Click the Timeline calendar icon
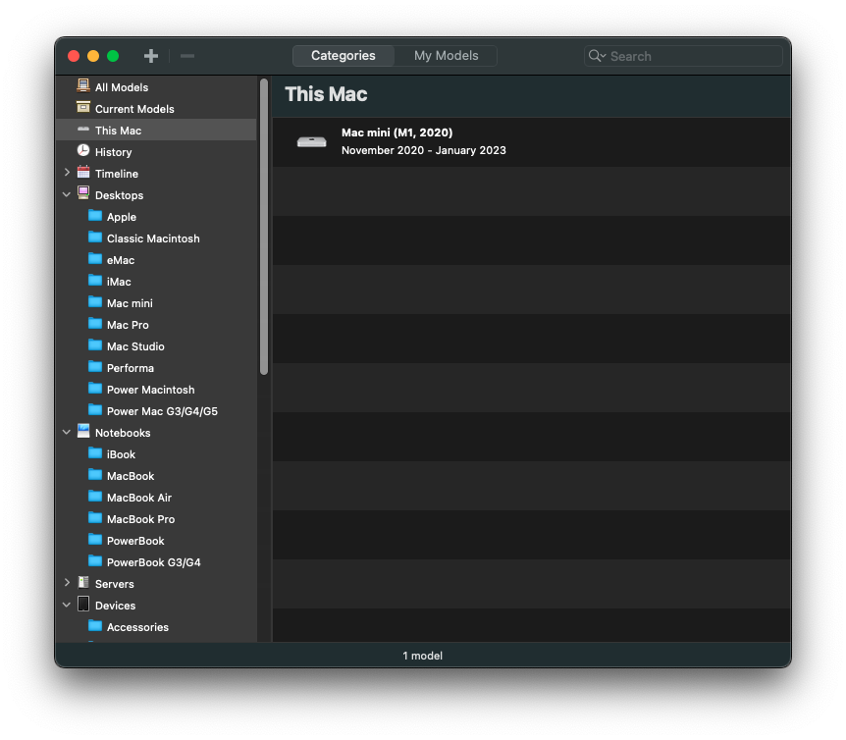Screen dimensions: 846x740 pyautogui.click(x=83, y=173)
